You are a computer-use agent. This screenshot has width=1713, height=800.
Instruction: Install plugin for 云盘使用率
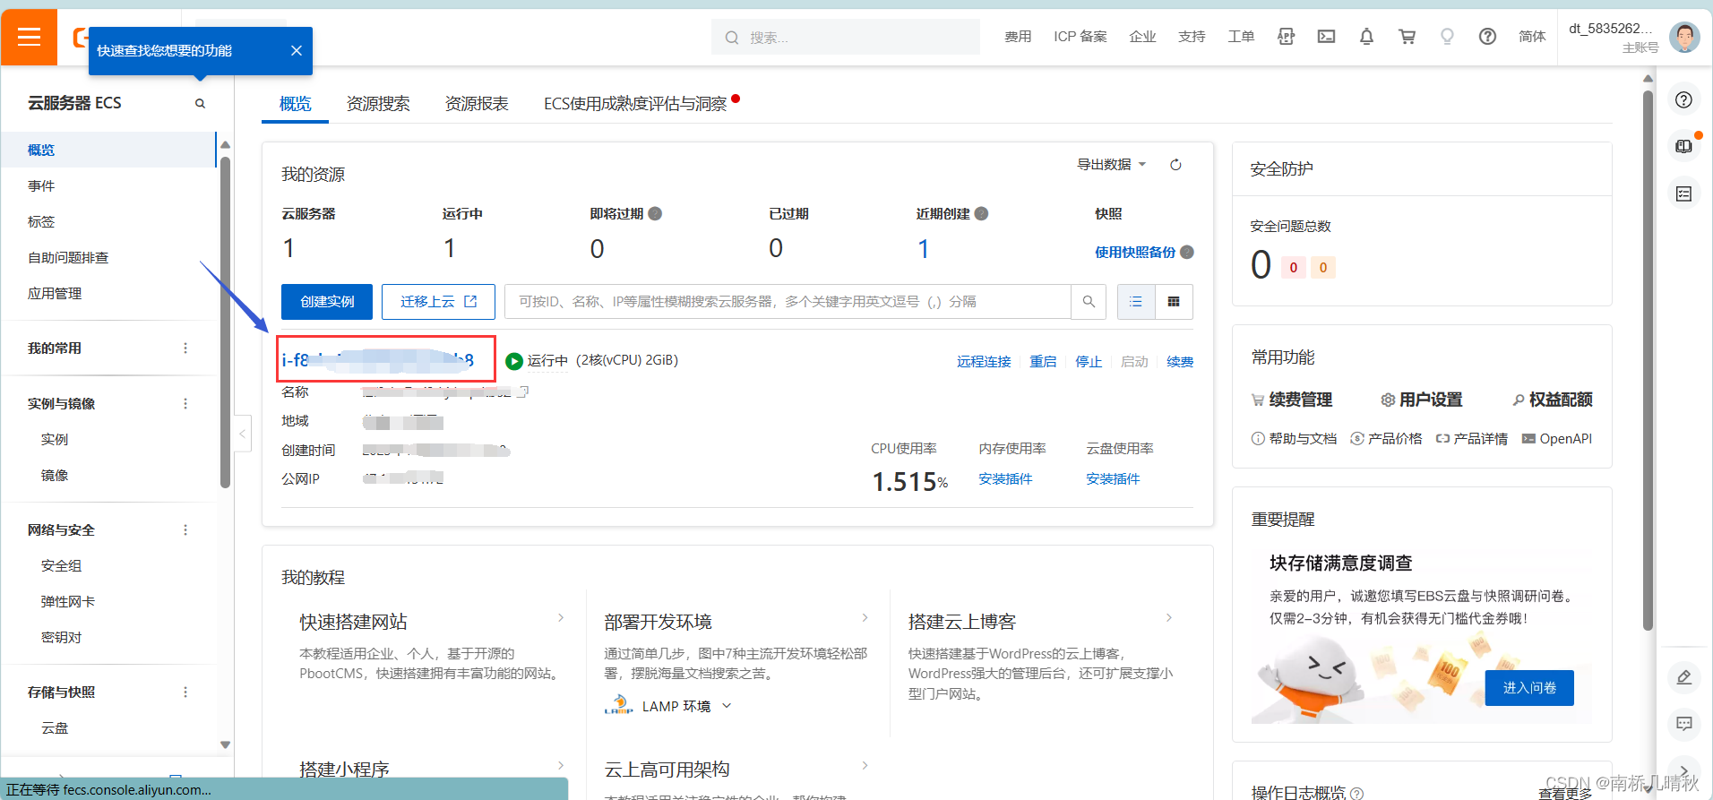(x=1113, y=479)
